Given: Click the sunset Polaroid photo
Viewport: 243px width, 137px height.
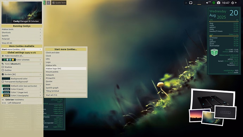Looking at the screenshot, I should pos(196,115).
